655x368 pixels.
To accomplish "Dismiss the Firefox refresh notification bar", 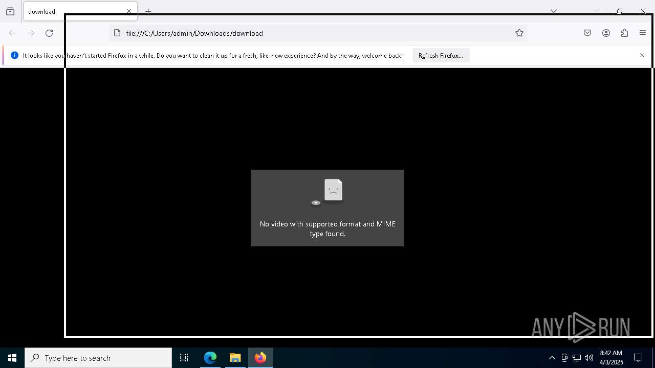I will coord(642,55).
